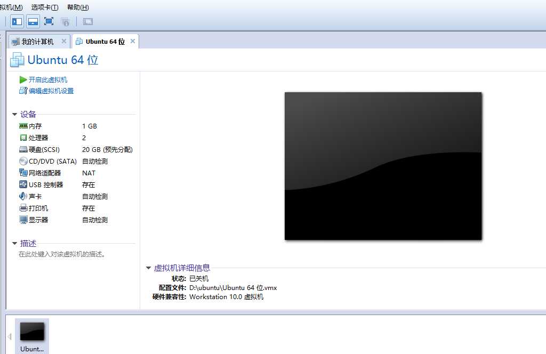Enter full screen mode toolbar icon
The image size is (546, 354).
[49, 21]
